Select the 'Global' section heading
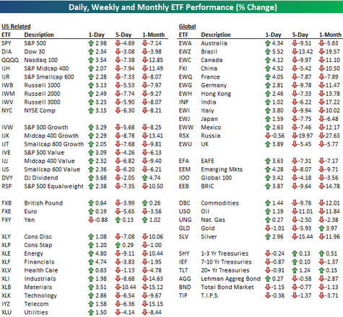This screenshot has height=317, width=343. coord(187,26)
